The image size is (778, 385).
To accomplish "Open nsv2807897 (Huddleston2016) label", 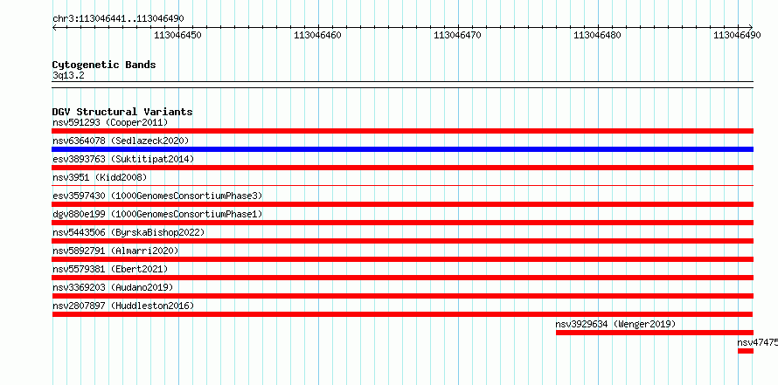I will pyautogui.click(x=123, y=306).
